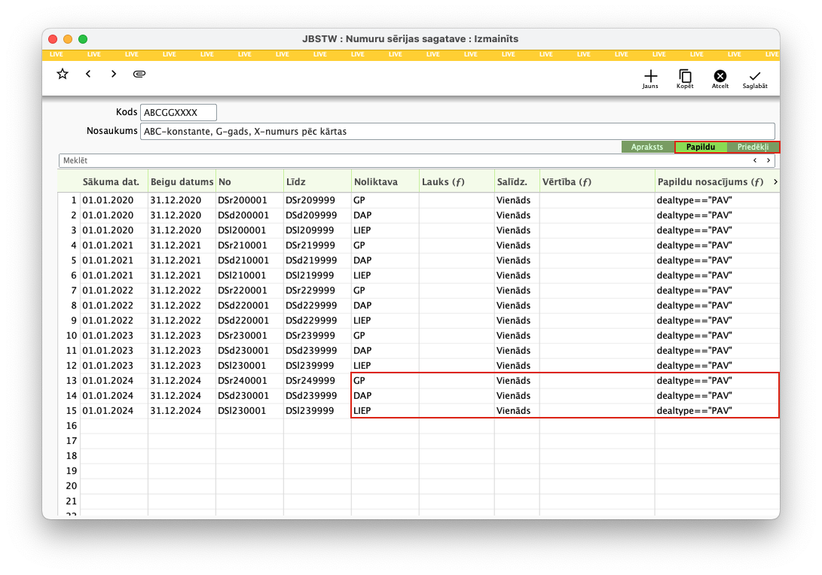Viewport: 822px width, 575px height.
Task: Select cell DSr249999 in row 13
Action: [317, 381]
